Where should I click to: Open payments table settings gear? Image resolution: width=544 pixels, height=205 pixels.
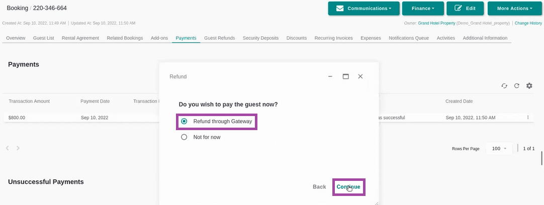[529, 86]
